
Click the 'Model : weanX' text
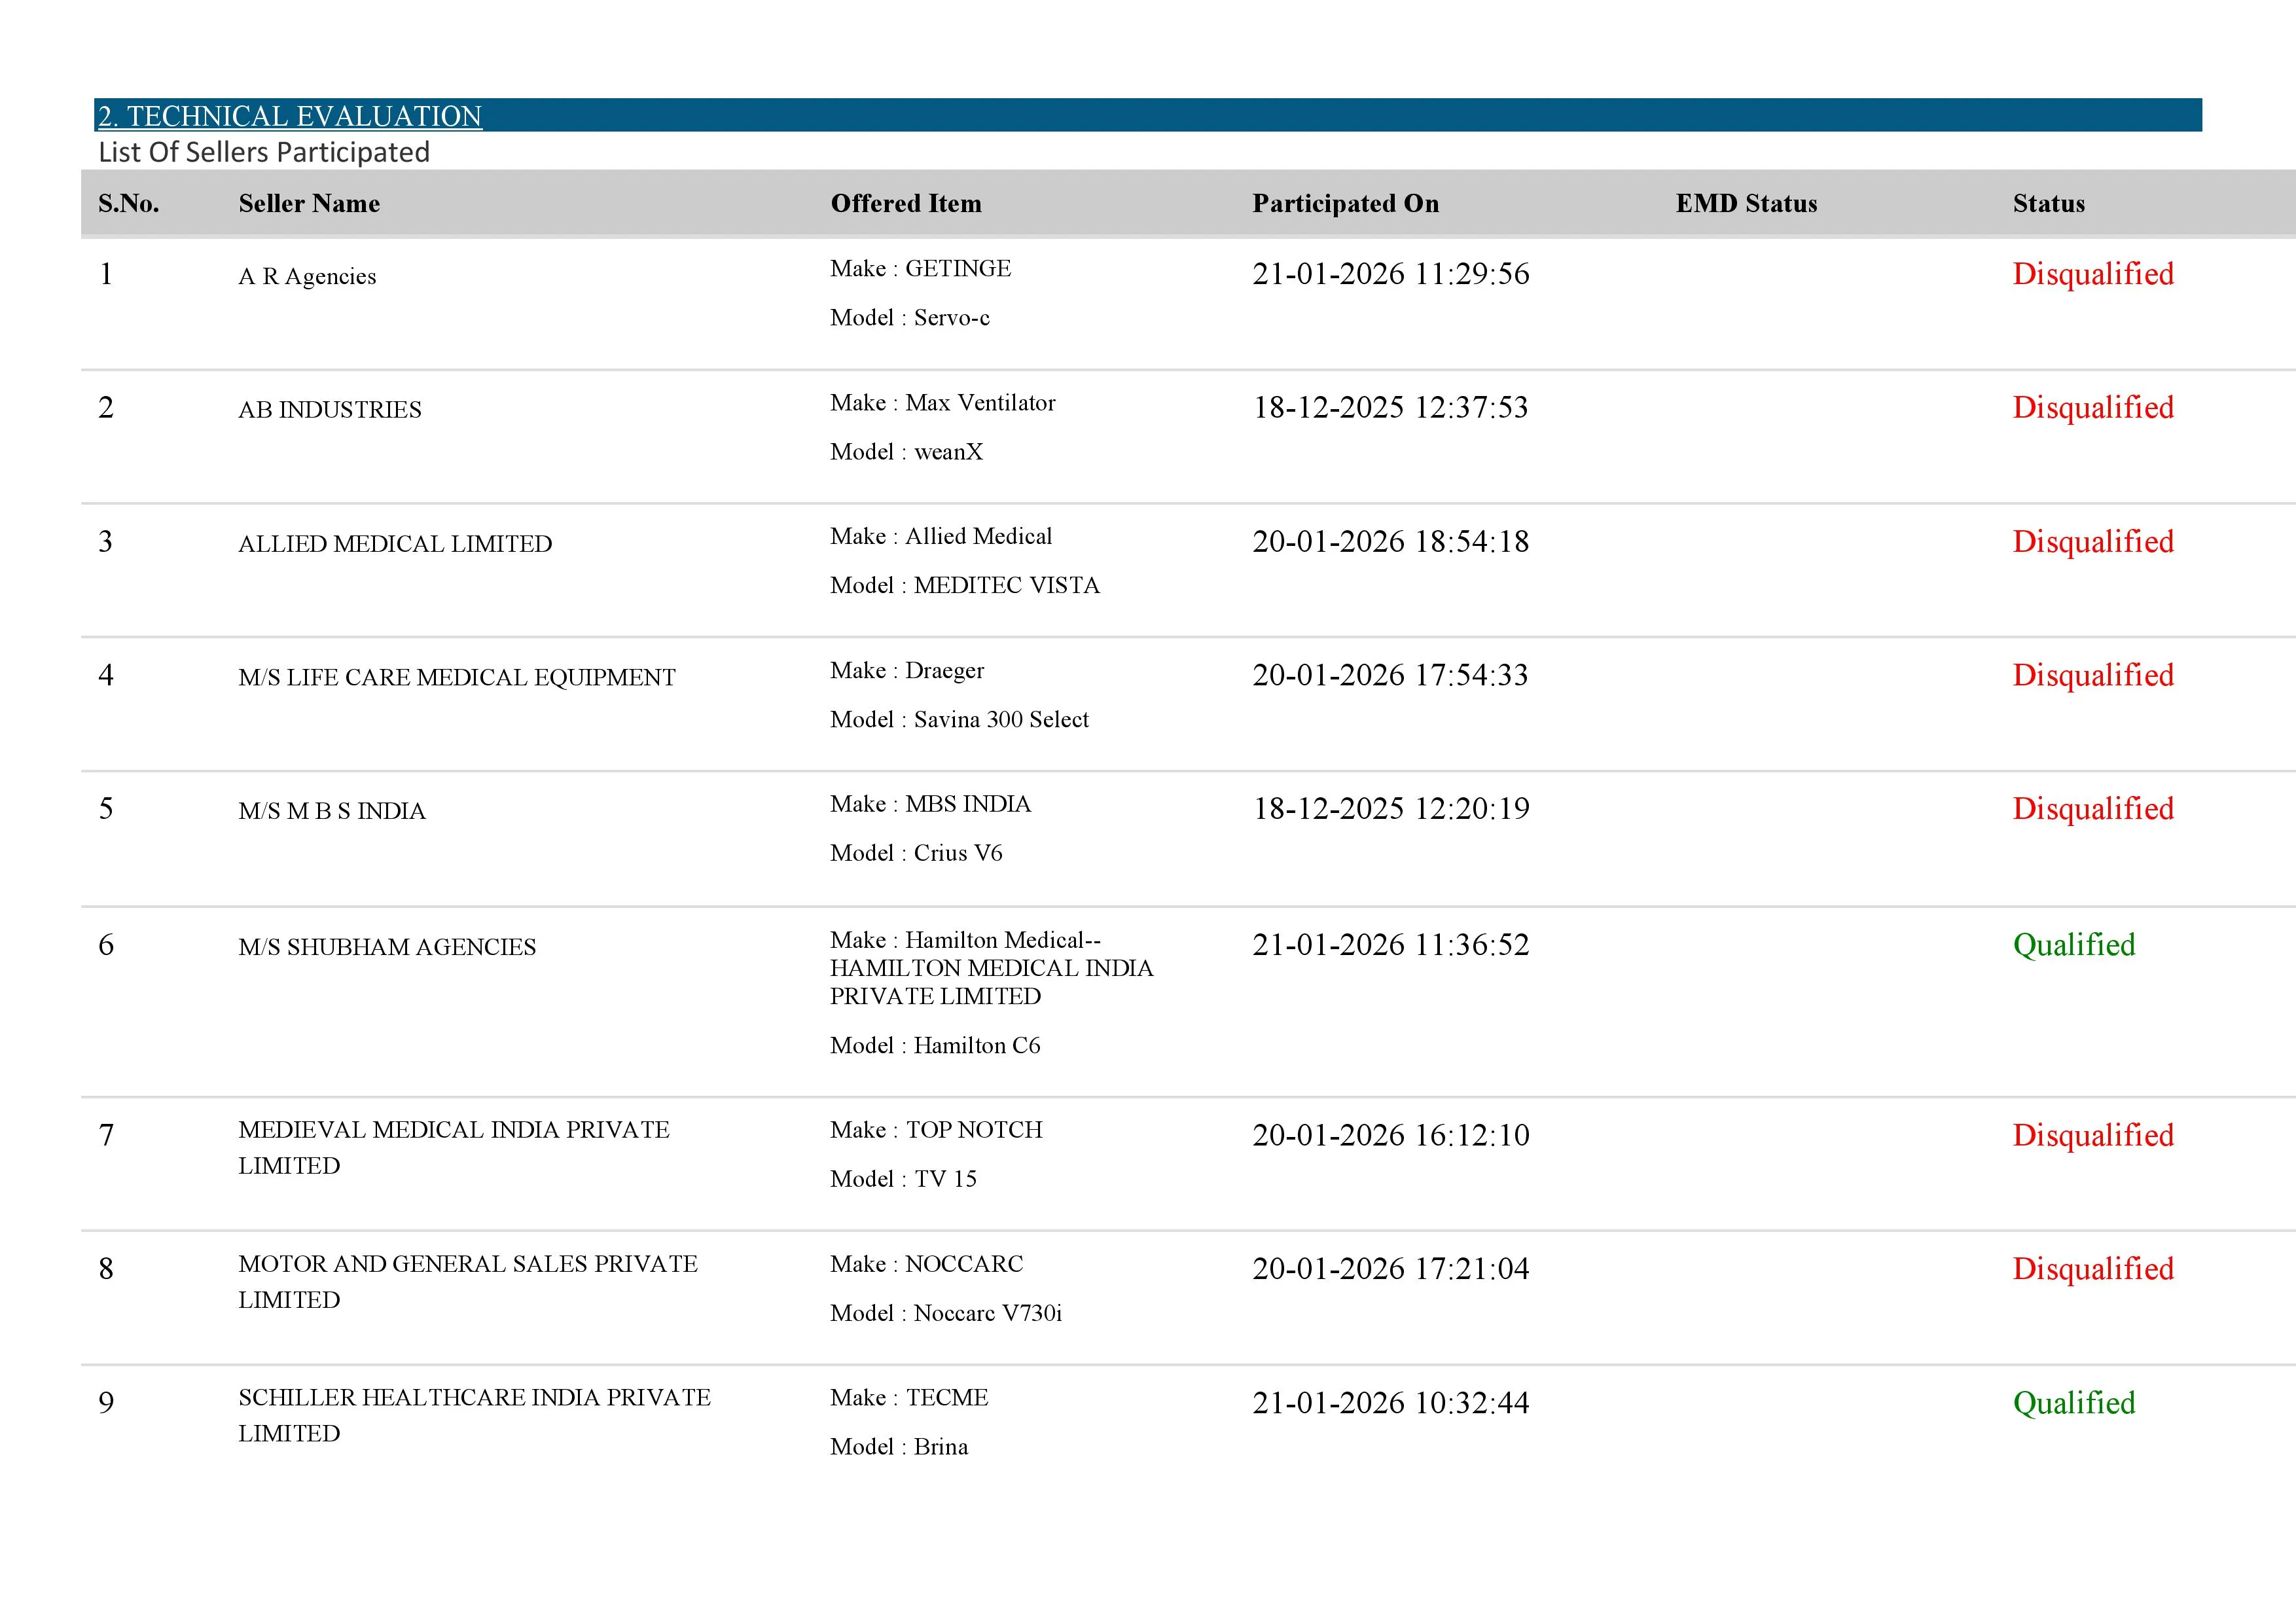[x=907, y=452]
